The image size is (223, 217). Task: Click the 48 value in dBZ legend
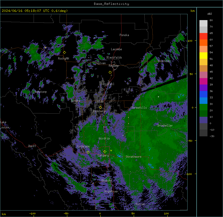coord(211,65)
